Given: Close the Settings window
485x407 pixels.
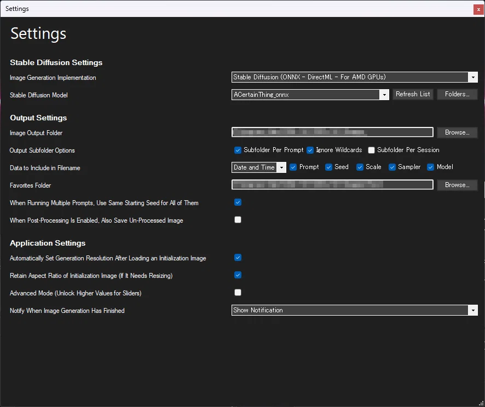Looking at the screenshot, I should pyautogui.click(x=478, y=9).
